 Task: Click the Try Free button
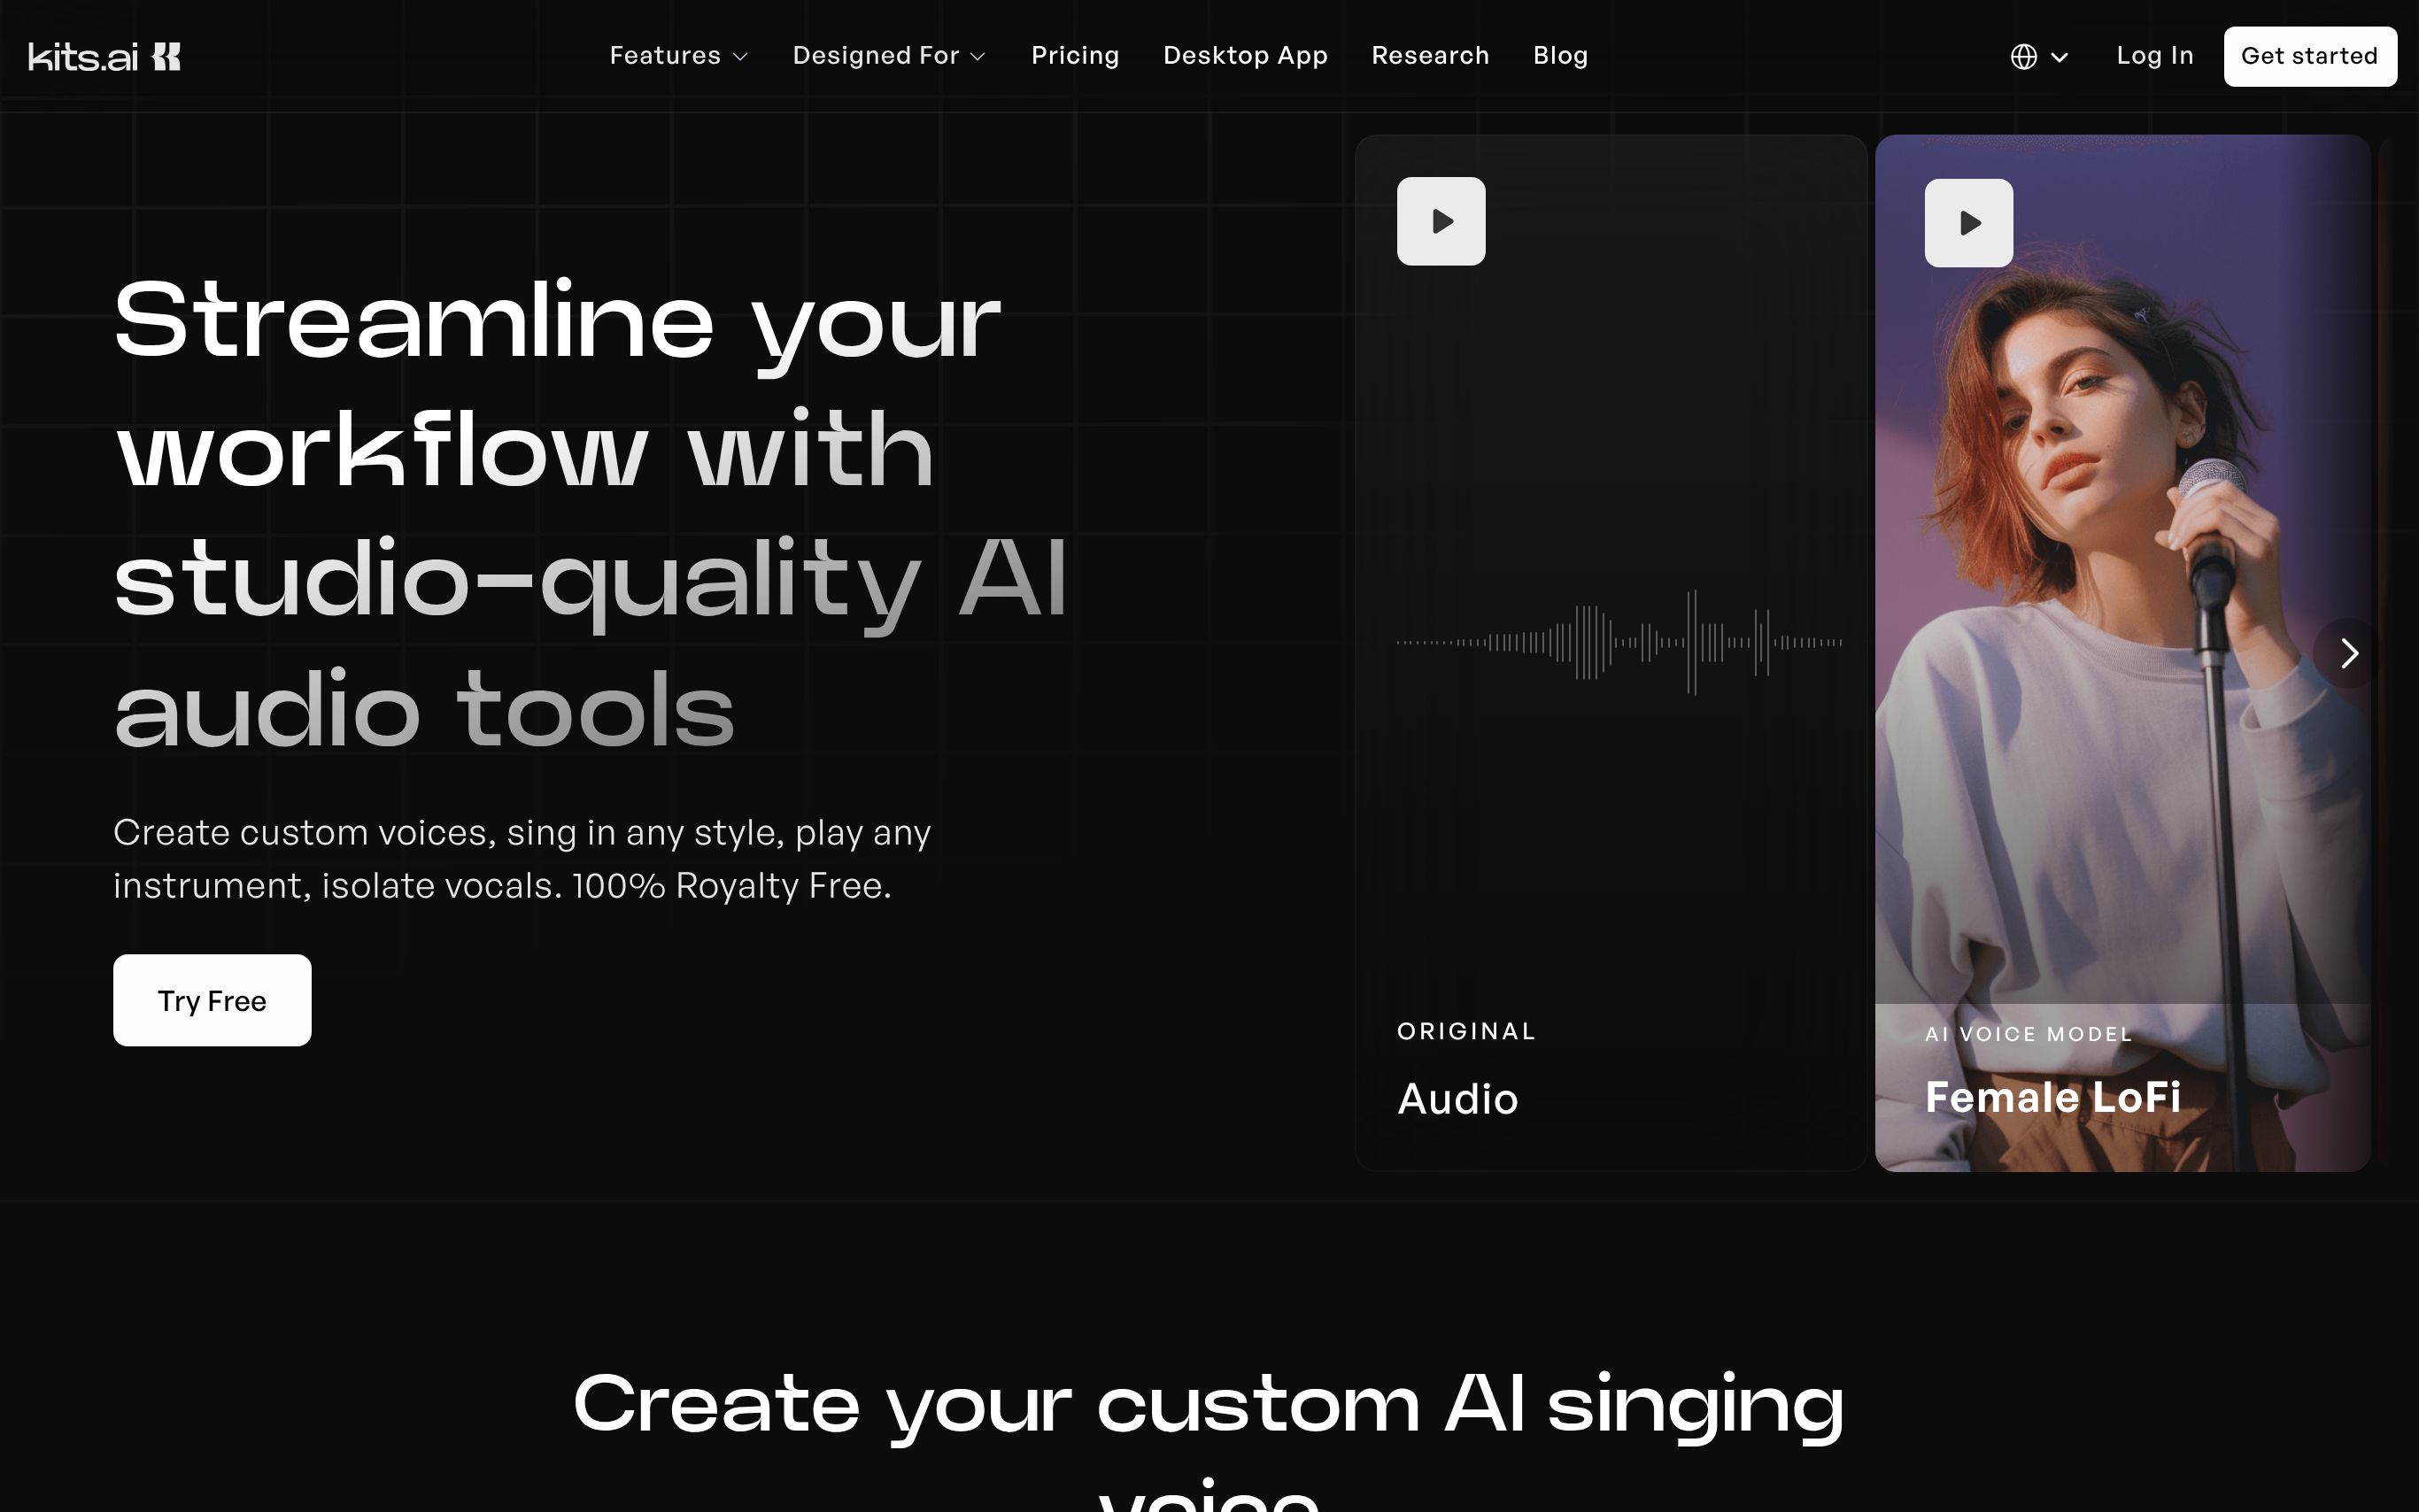212,1000
